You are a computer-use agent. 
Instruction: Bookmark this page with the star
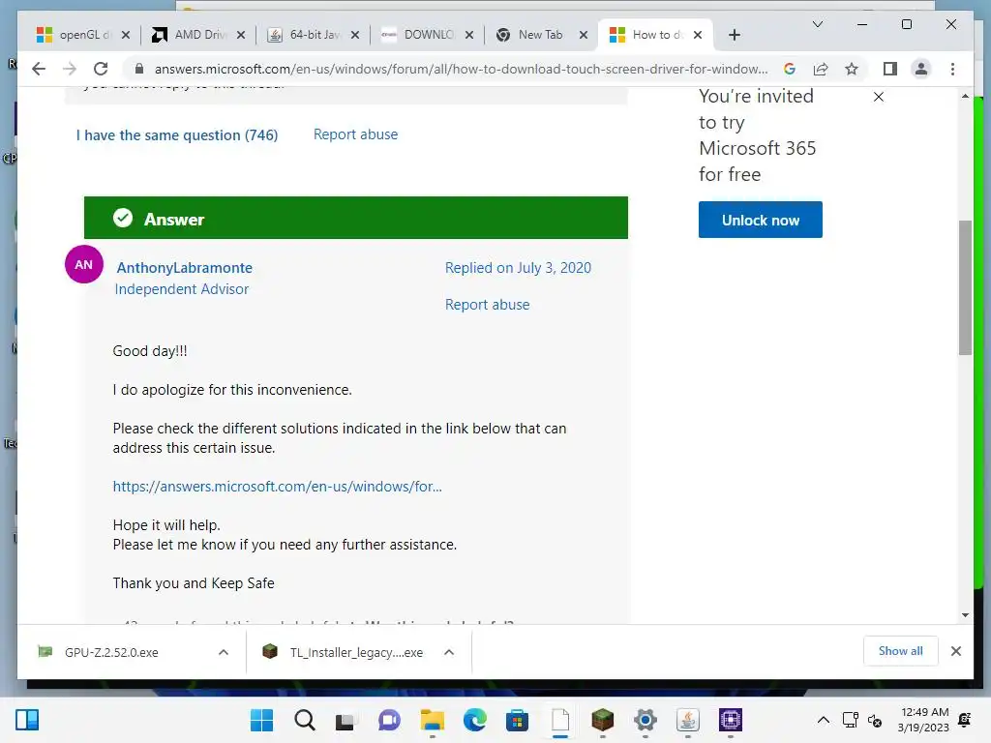[x=852, y=69]
